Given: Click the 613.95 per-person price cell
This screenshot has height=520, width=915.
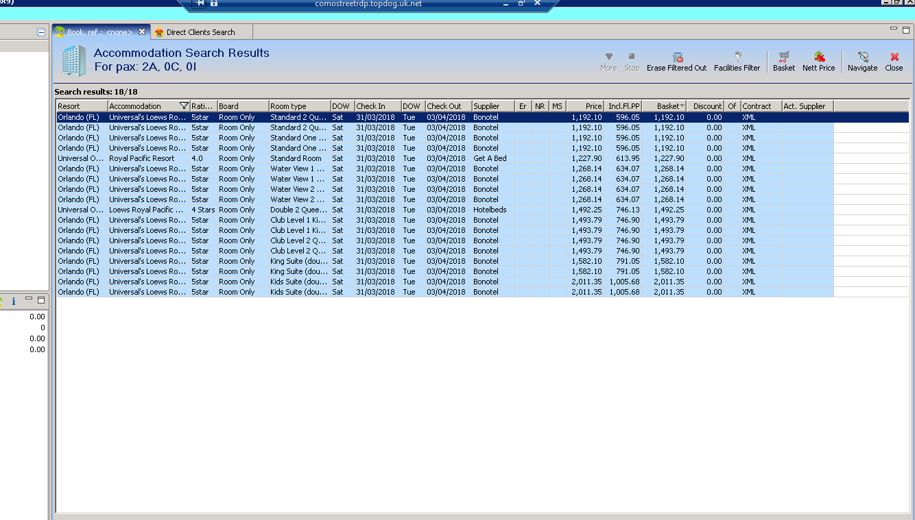Looking at the screenshot, I should 623,158.
